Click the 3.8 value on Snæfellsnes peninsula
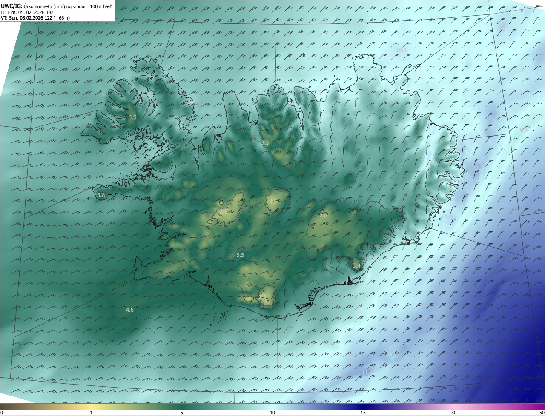Image resolution: width=545 pixels, height=416 pixels. (x=101, y=195)
